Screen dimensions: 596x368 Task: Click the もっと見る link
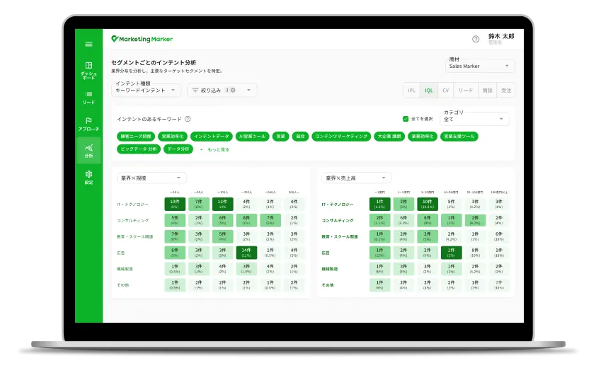[214, 149]
